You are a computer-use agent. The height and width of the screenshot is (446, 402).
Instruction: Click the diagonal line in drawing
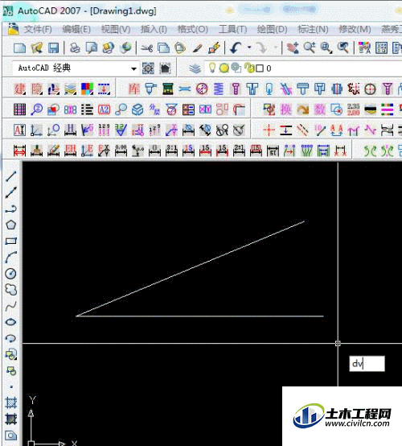[191, 268]
